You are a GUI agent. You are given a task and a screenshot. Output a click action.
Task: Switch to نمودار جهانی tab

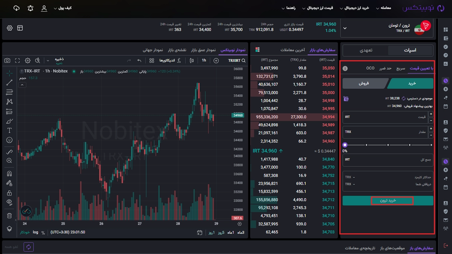(x=153, y=50)
